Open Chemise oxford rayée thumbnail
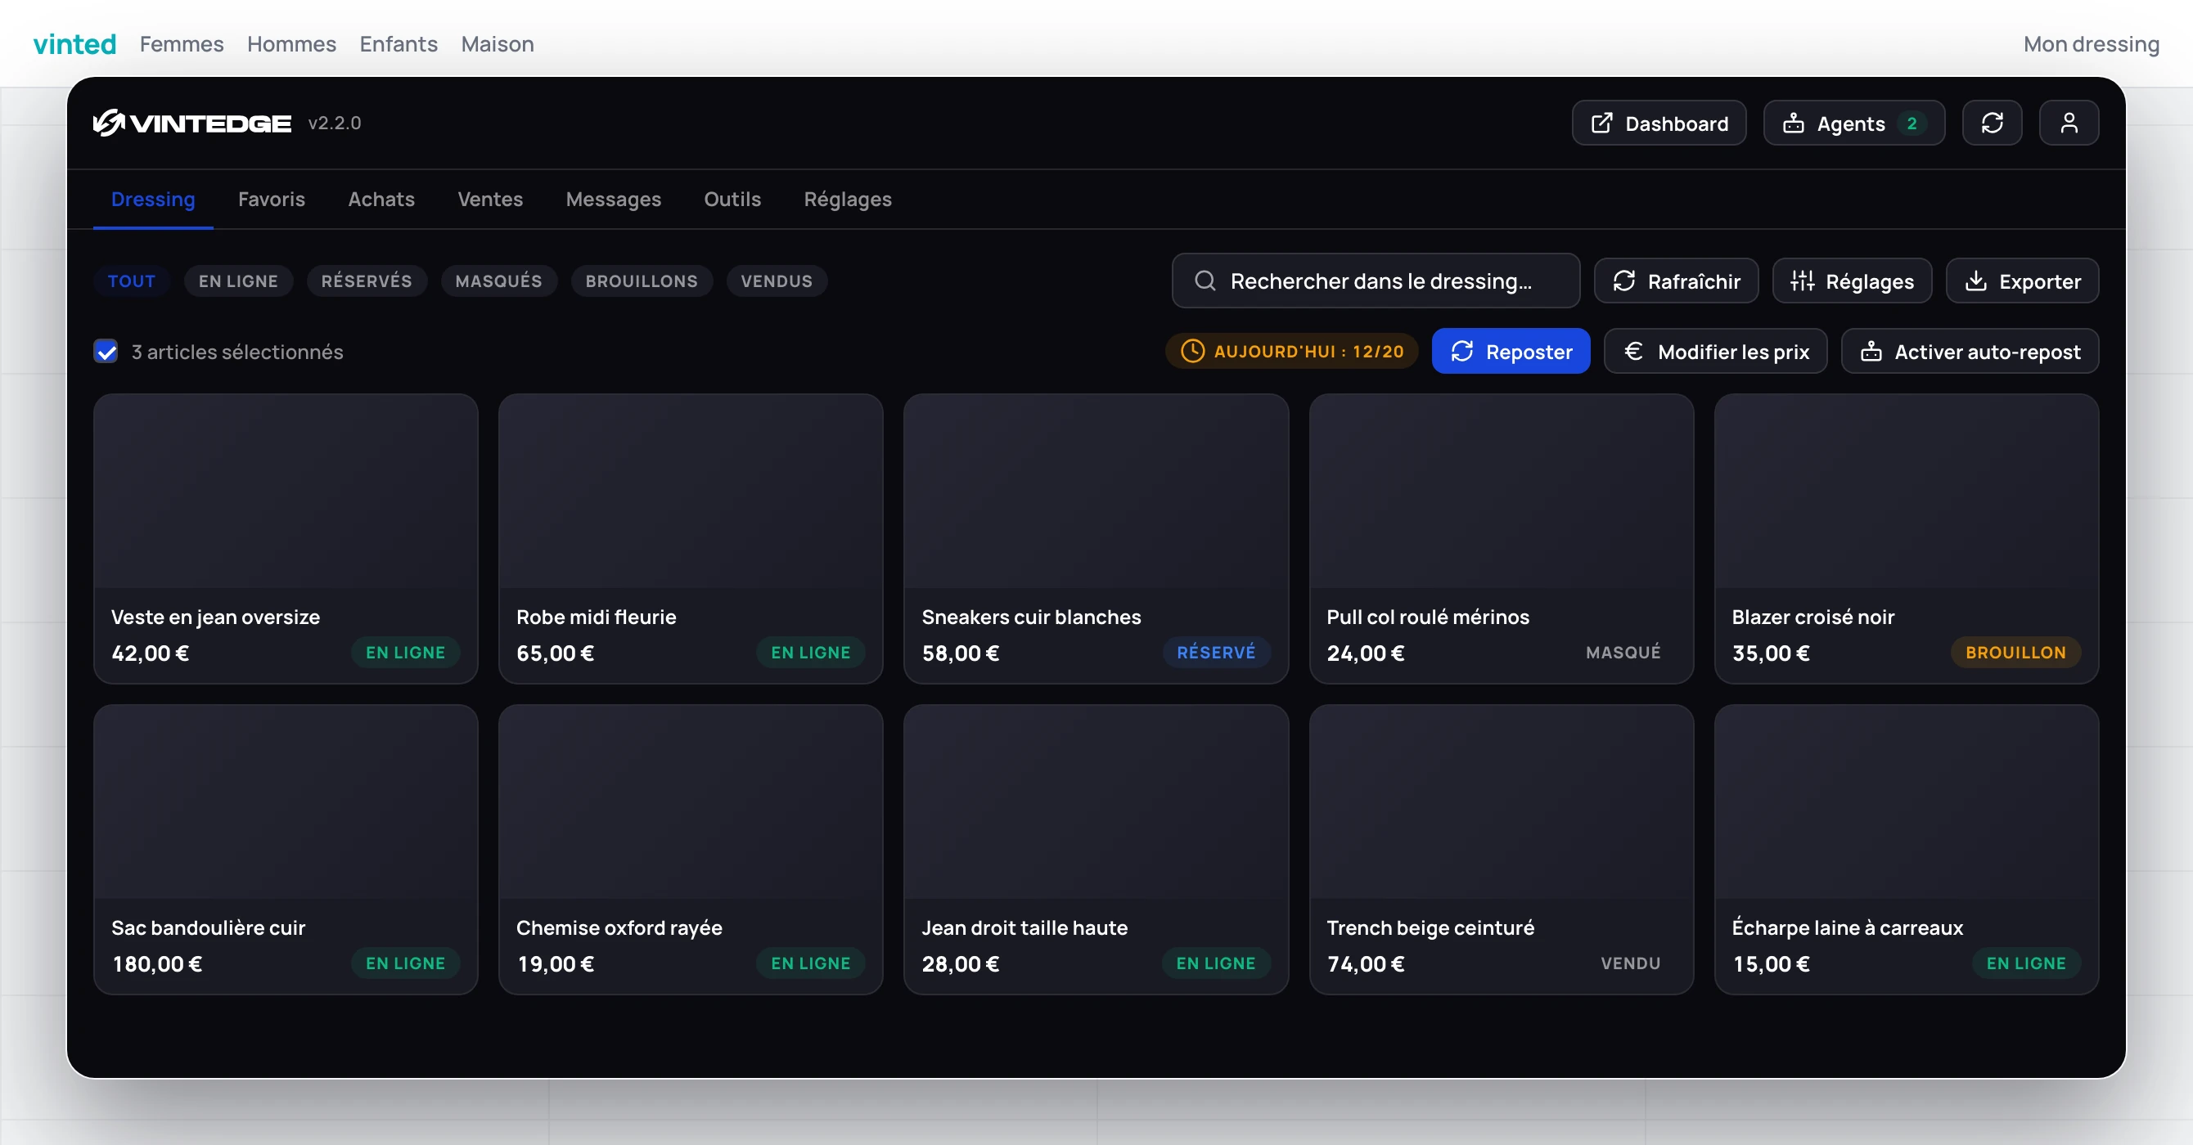The height and width of the screenshot is (1145, 2193). point(691,802)
